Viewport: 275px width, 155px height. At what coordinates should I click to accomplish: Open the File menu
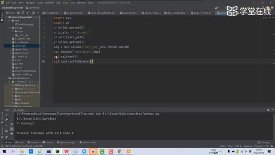[x=8, y=3]
